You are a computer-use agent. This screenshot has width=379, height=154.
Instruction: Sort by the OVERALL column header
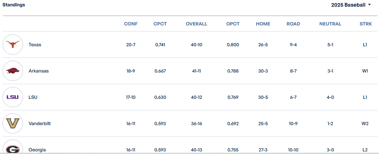[196, 24]
